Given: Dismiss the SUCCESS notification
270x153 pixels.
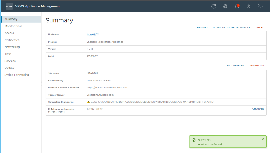Looking at the screenshot, I should click(x=263, y=139).
